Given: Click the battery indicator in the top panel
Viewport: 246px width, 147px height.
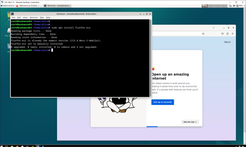Looking at the screenshot, I should 239,6.
